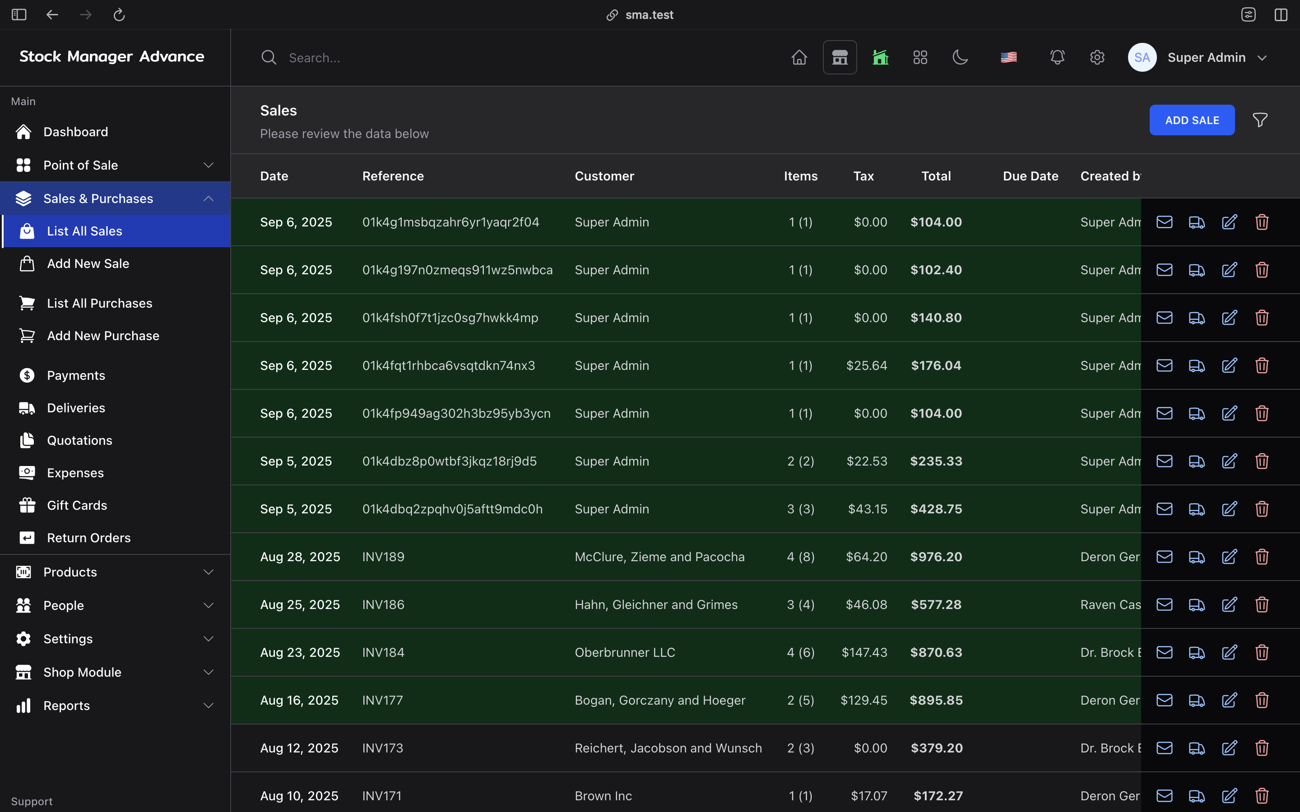Image resolution: width=1300 pixels, height=812 pixels.
Task: Expand the Reports menu
Action: pos(115,705)
